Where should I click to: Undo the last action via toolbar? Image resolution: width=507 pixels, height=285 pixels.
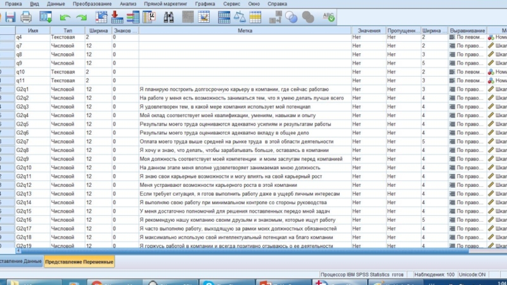(64, 17)
